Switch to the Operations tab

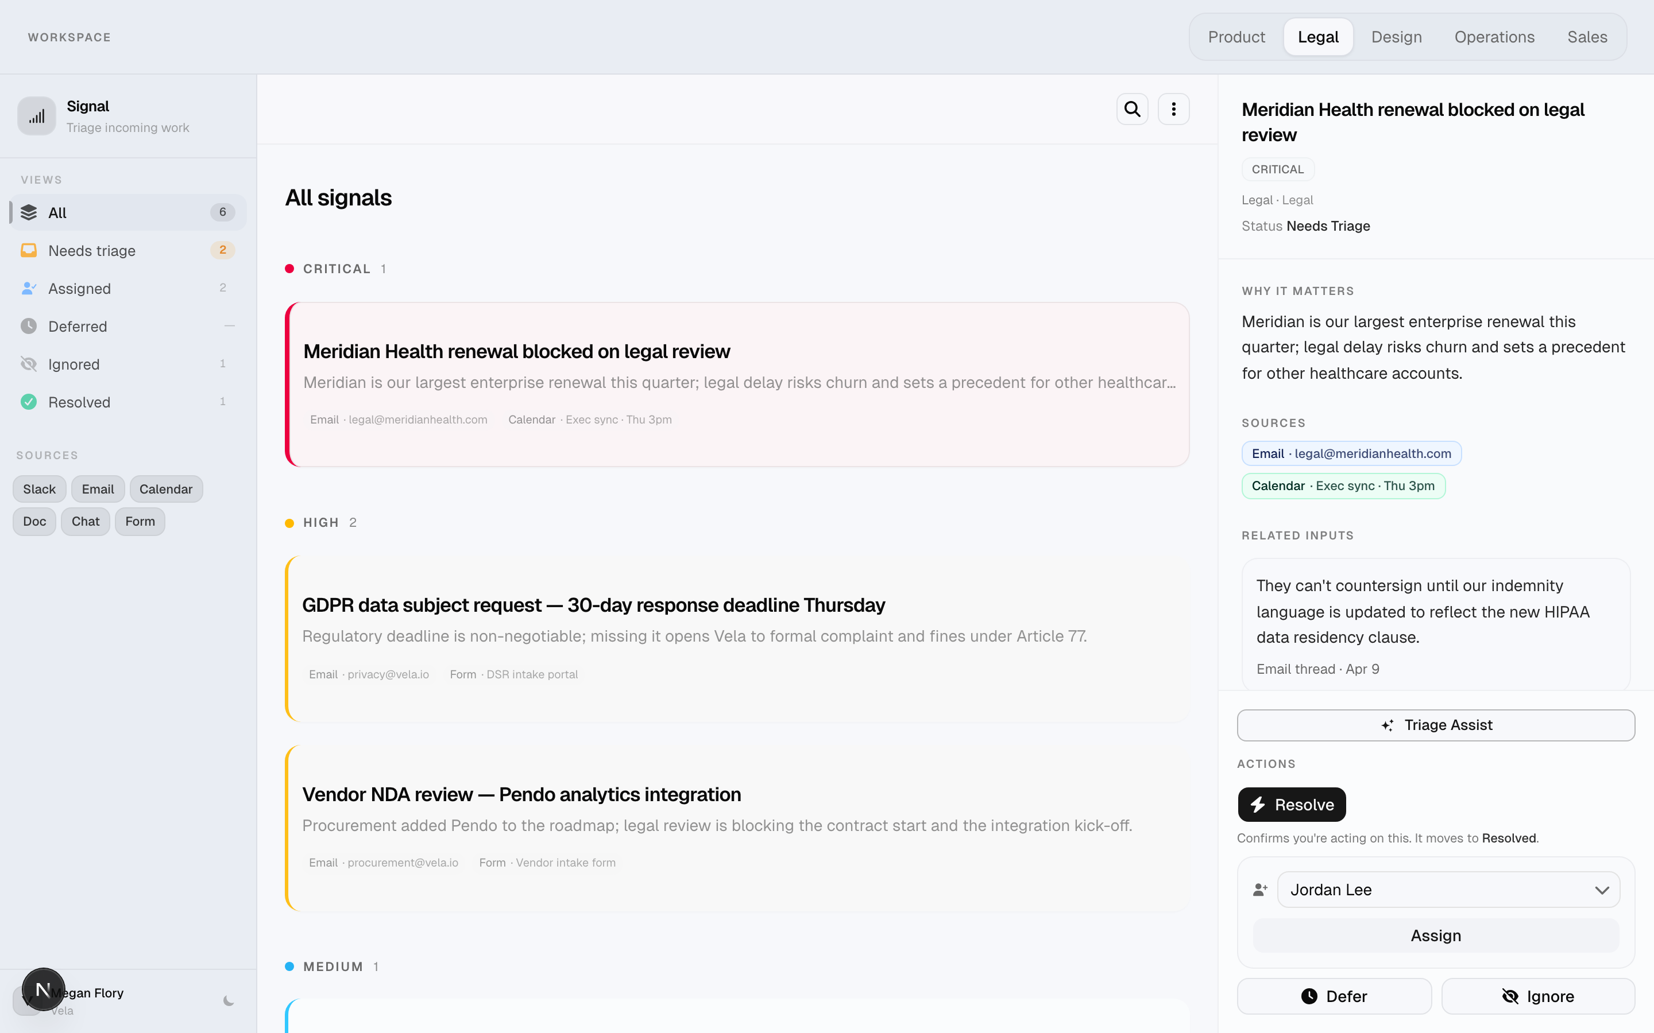tap(1494, 37)
